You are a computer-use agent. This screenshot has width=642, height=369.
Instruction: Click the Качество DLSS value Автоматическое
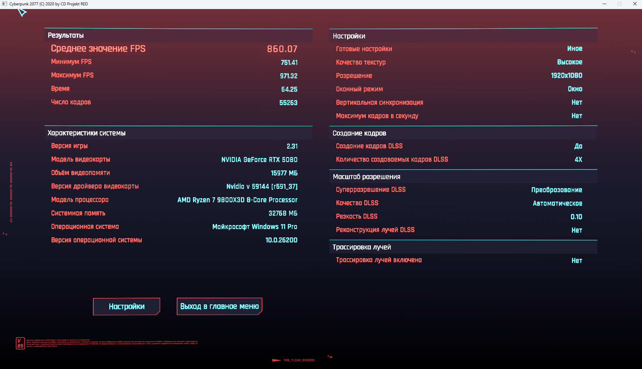click(x=558, y=203)
